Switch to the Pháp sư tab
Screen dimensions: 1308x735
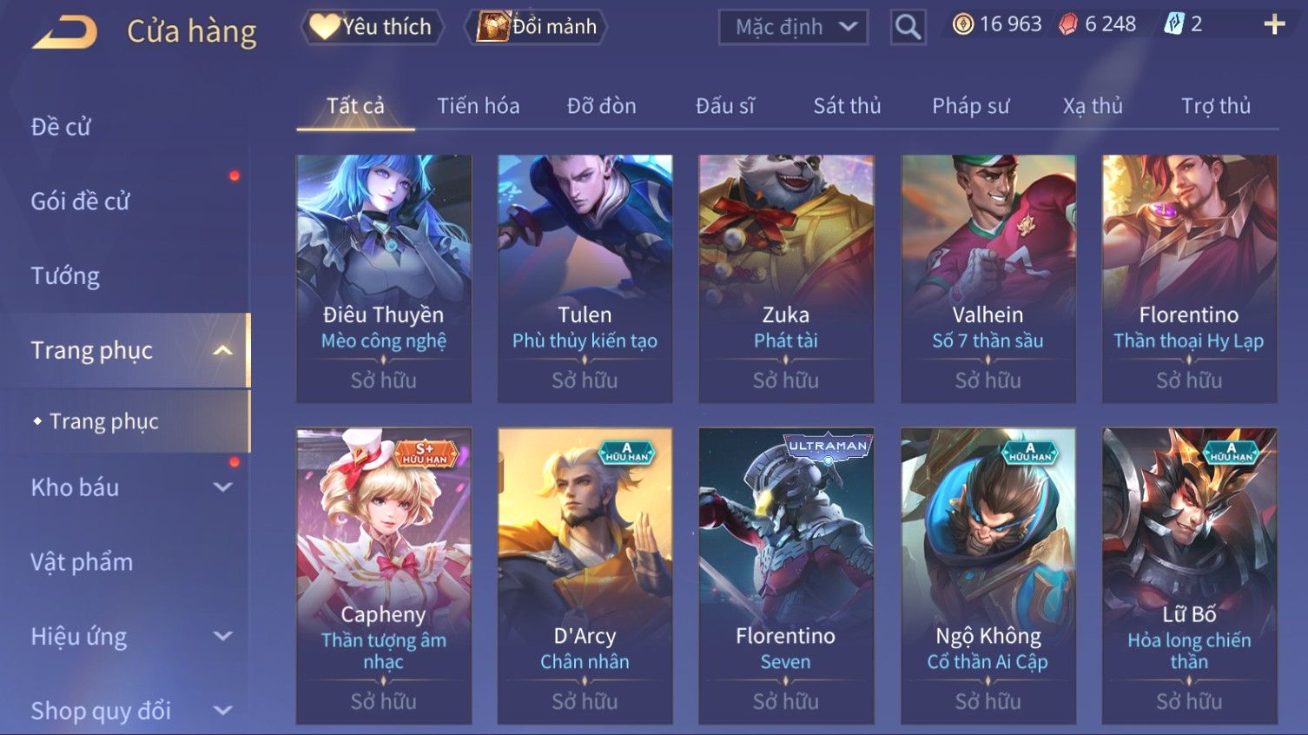click(970, 106)
